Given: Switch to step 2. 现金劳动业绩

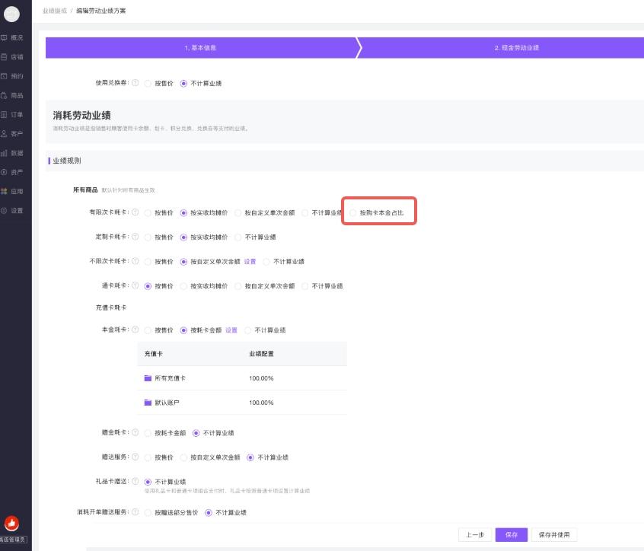Looking at the screenshot, I should coord(517,48).
